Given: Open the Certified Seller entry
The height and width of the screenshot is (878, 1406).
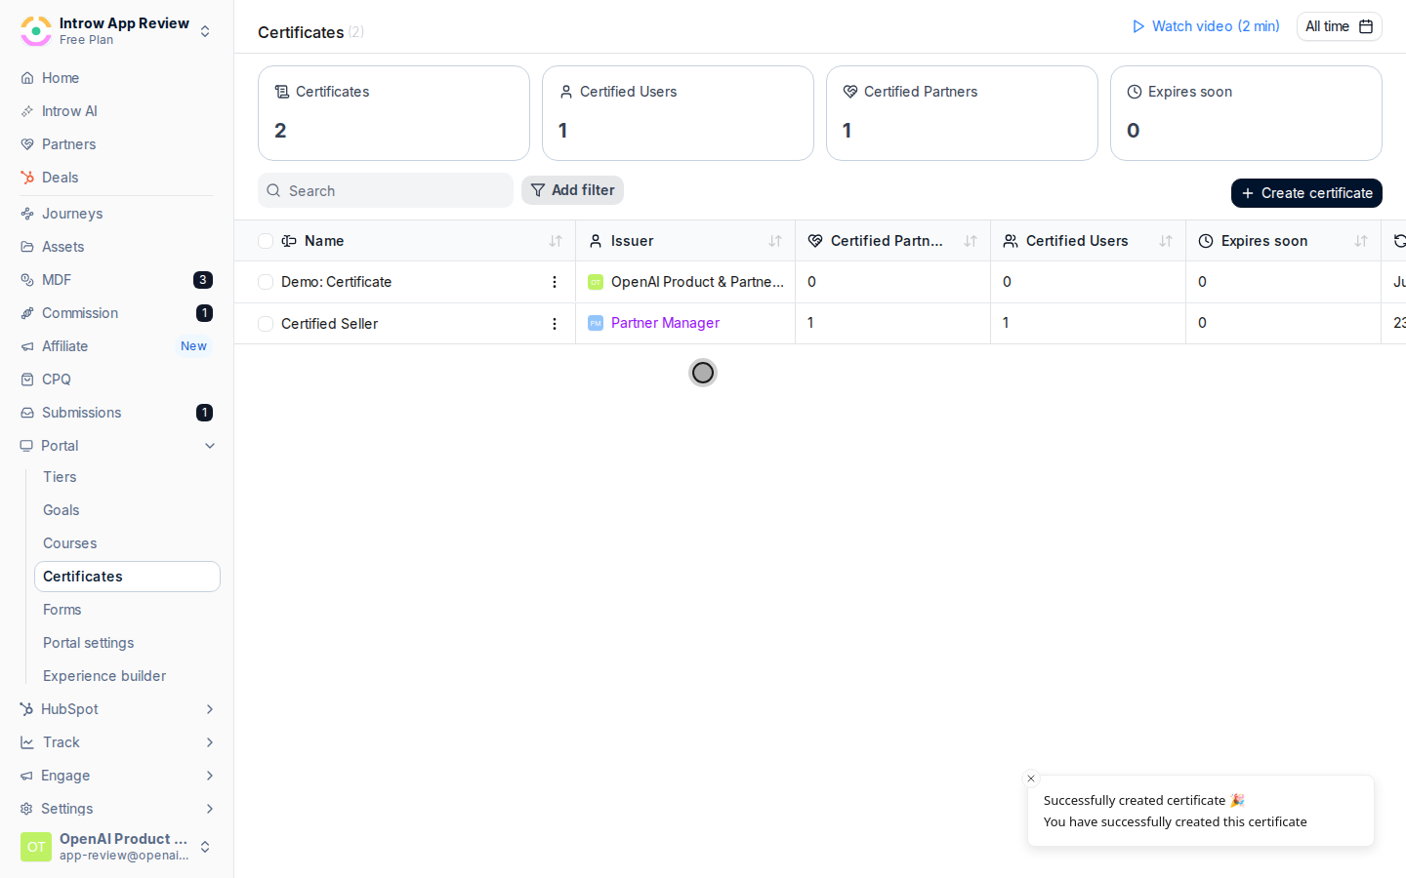Looking at the screenshot, I should pos(329,324).
